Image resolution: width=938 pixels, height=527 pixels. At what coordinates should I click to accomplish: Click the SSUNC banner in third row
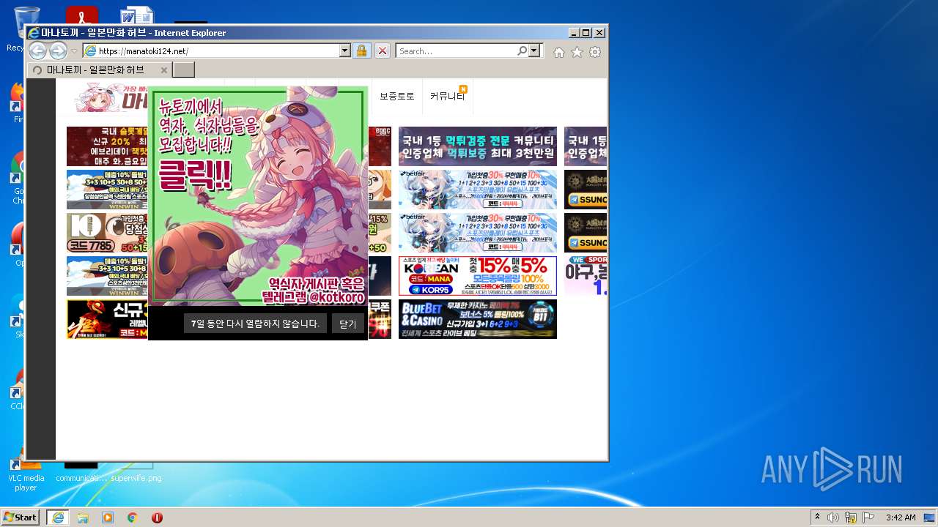click(586, 233)
